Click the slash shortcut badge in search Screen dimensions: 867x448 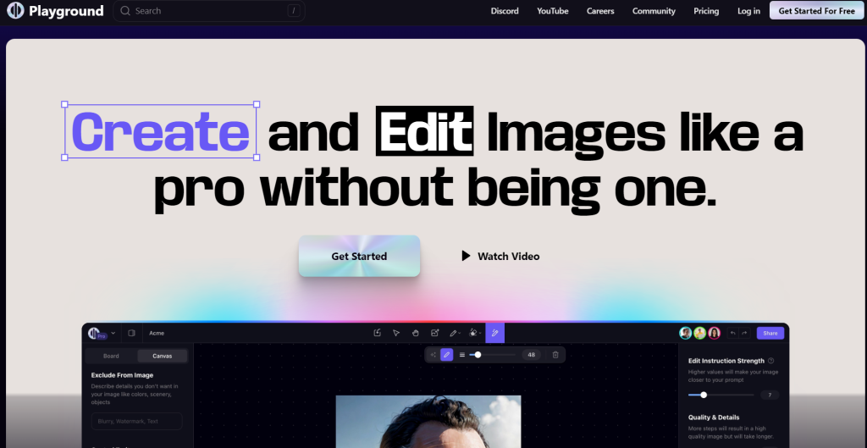293,11
